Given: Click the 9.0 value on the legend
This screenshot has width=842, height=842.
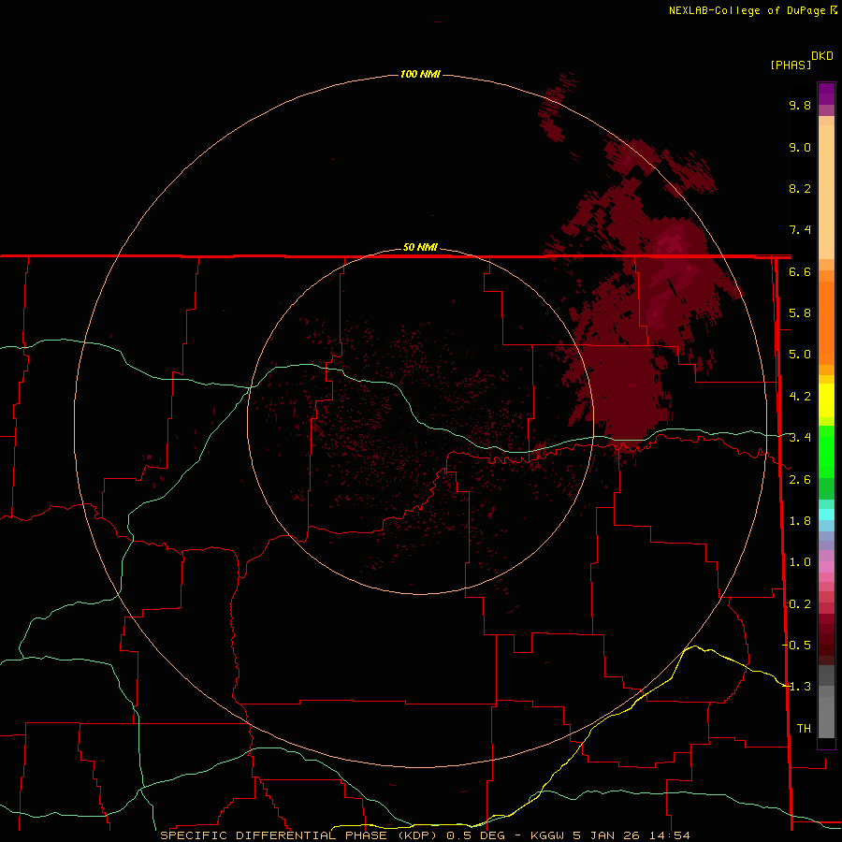Looking at the screenshot, I should tap(800, 147).
